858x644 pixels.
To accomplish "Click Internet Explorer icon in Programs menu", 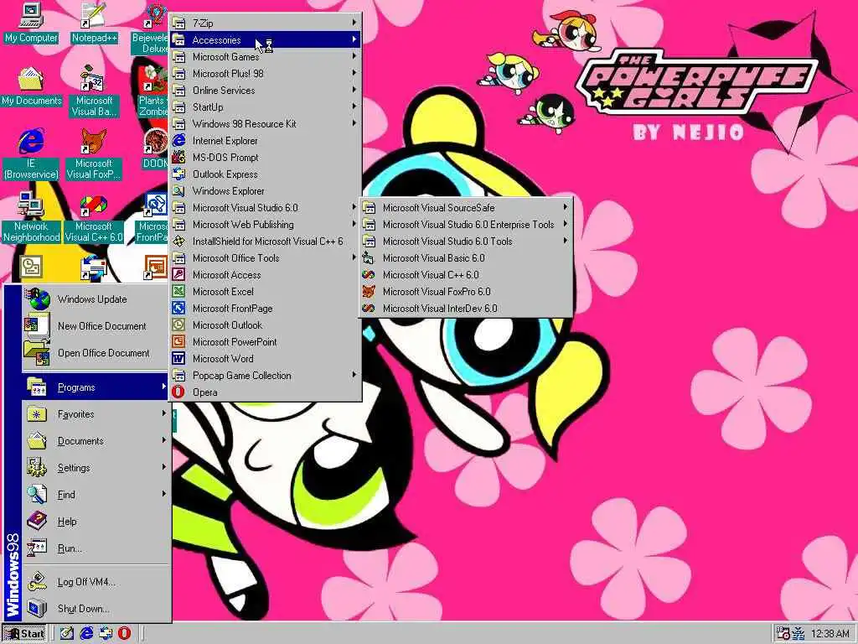I will point(178,141).
